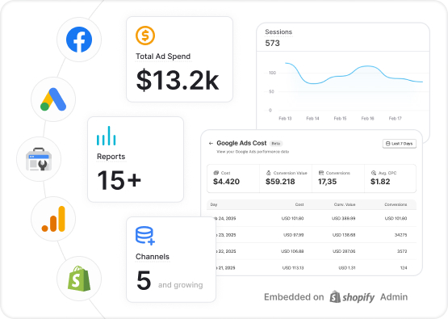448x319 pixels.
Task: Click the Google Ads logo icon
Action: 53,99
